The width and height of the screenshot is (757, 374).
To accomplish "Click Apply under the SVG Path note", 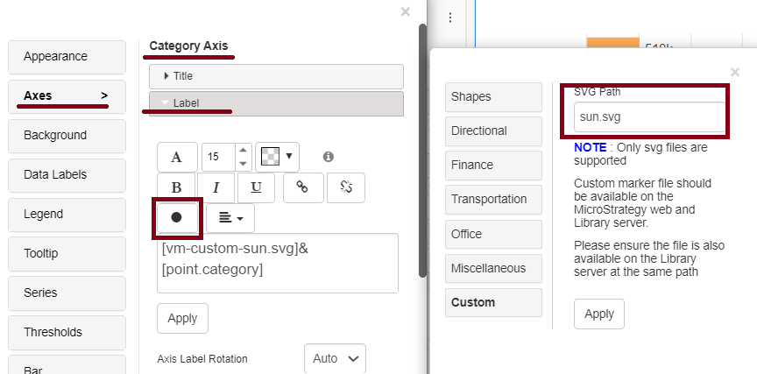I will (599, 314).
